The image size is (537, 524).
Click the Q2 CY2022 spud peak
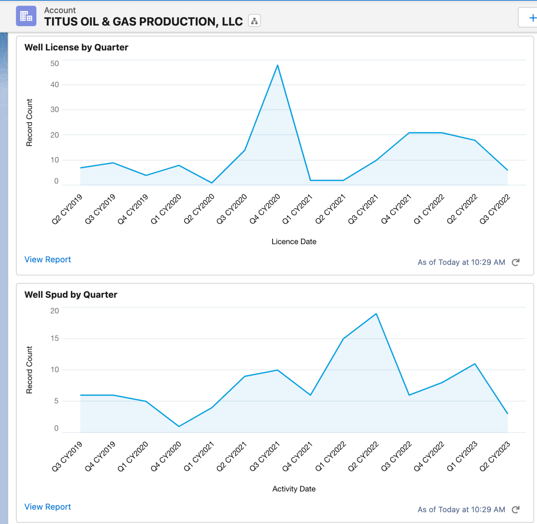(x=376, y=314)
